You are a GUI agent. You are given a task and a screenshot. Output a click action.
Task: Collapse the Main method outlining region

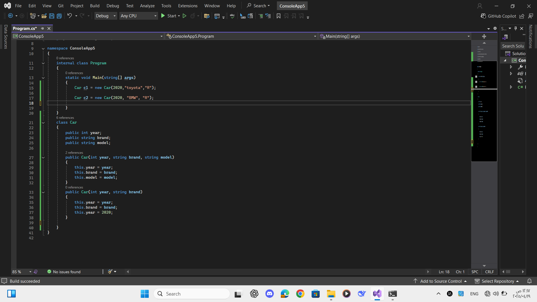tap(43, 78)
